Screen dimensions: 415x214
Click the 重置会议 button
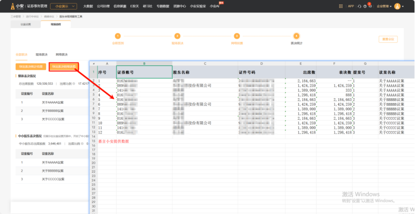click(x=388, y=39)
